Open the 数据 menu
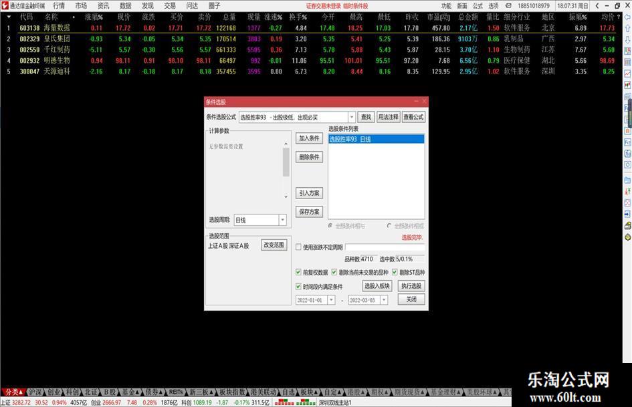This screenshot has width=632, height=407. tap(125, 5)
